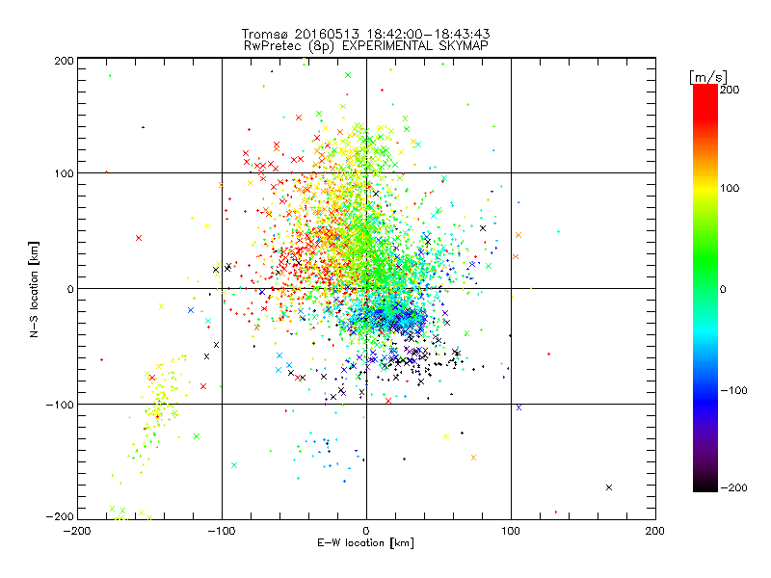The height and width of the screenshot is (578, 771).
Task: Click the N-S axis tick label "100"
Action: point(64,173)
